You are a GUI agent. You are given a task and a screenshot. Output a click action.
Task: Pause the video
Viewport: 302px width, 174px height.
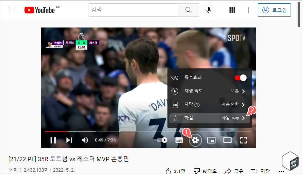[x=53, y=140]
